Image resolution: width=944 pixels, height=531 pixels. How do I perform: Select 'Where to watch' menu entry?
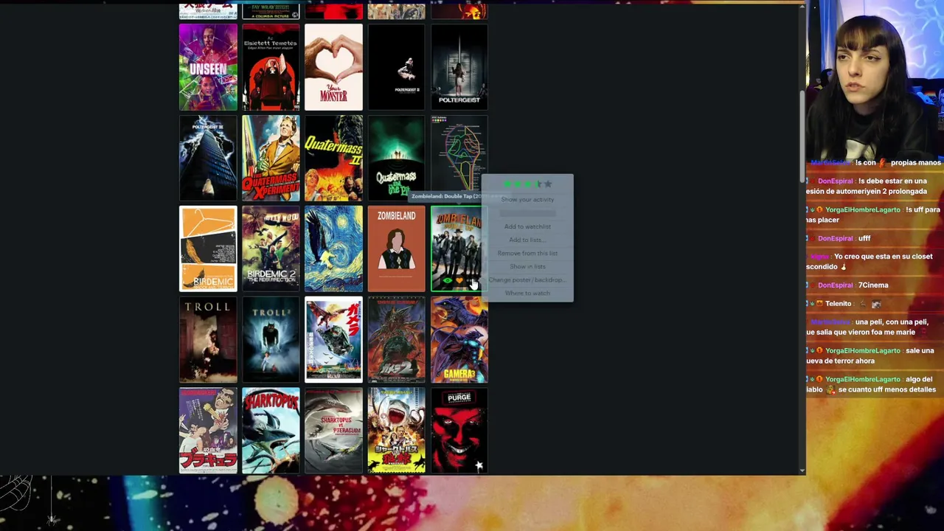click(x=527, y=293)
